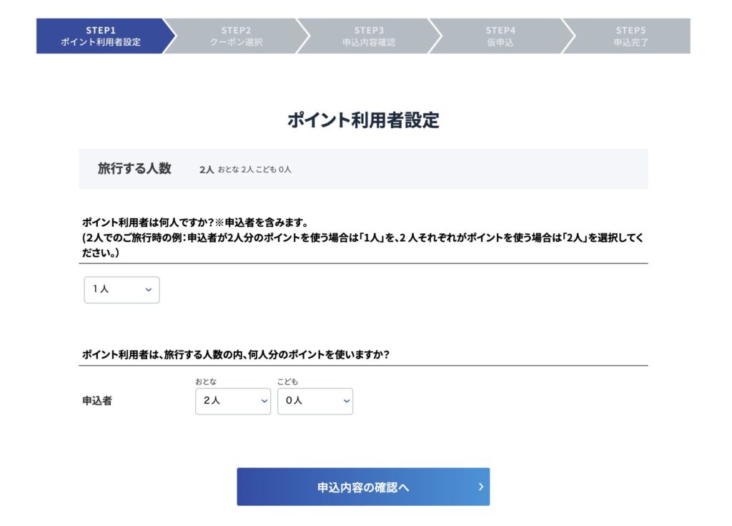Click the small こども label above the dropdown

287,382
